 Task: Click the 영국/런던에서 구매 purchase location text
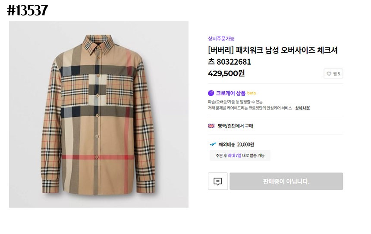(x=235, y=126)
